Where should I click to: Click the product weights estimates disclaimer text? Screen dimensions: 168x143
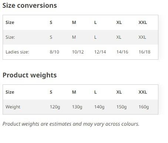pos(71,124)
